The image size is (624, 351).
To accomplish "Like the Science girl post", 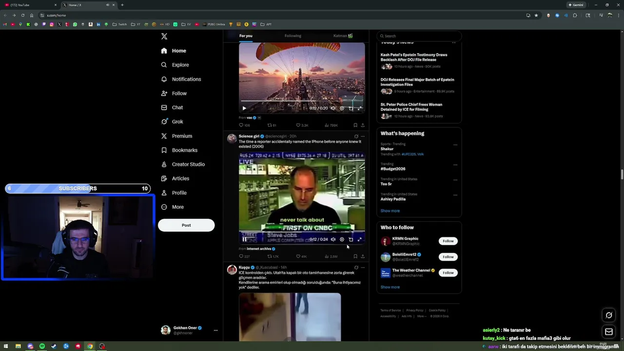I will [301, 256].
